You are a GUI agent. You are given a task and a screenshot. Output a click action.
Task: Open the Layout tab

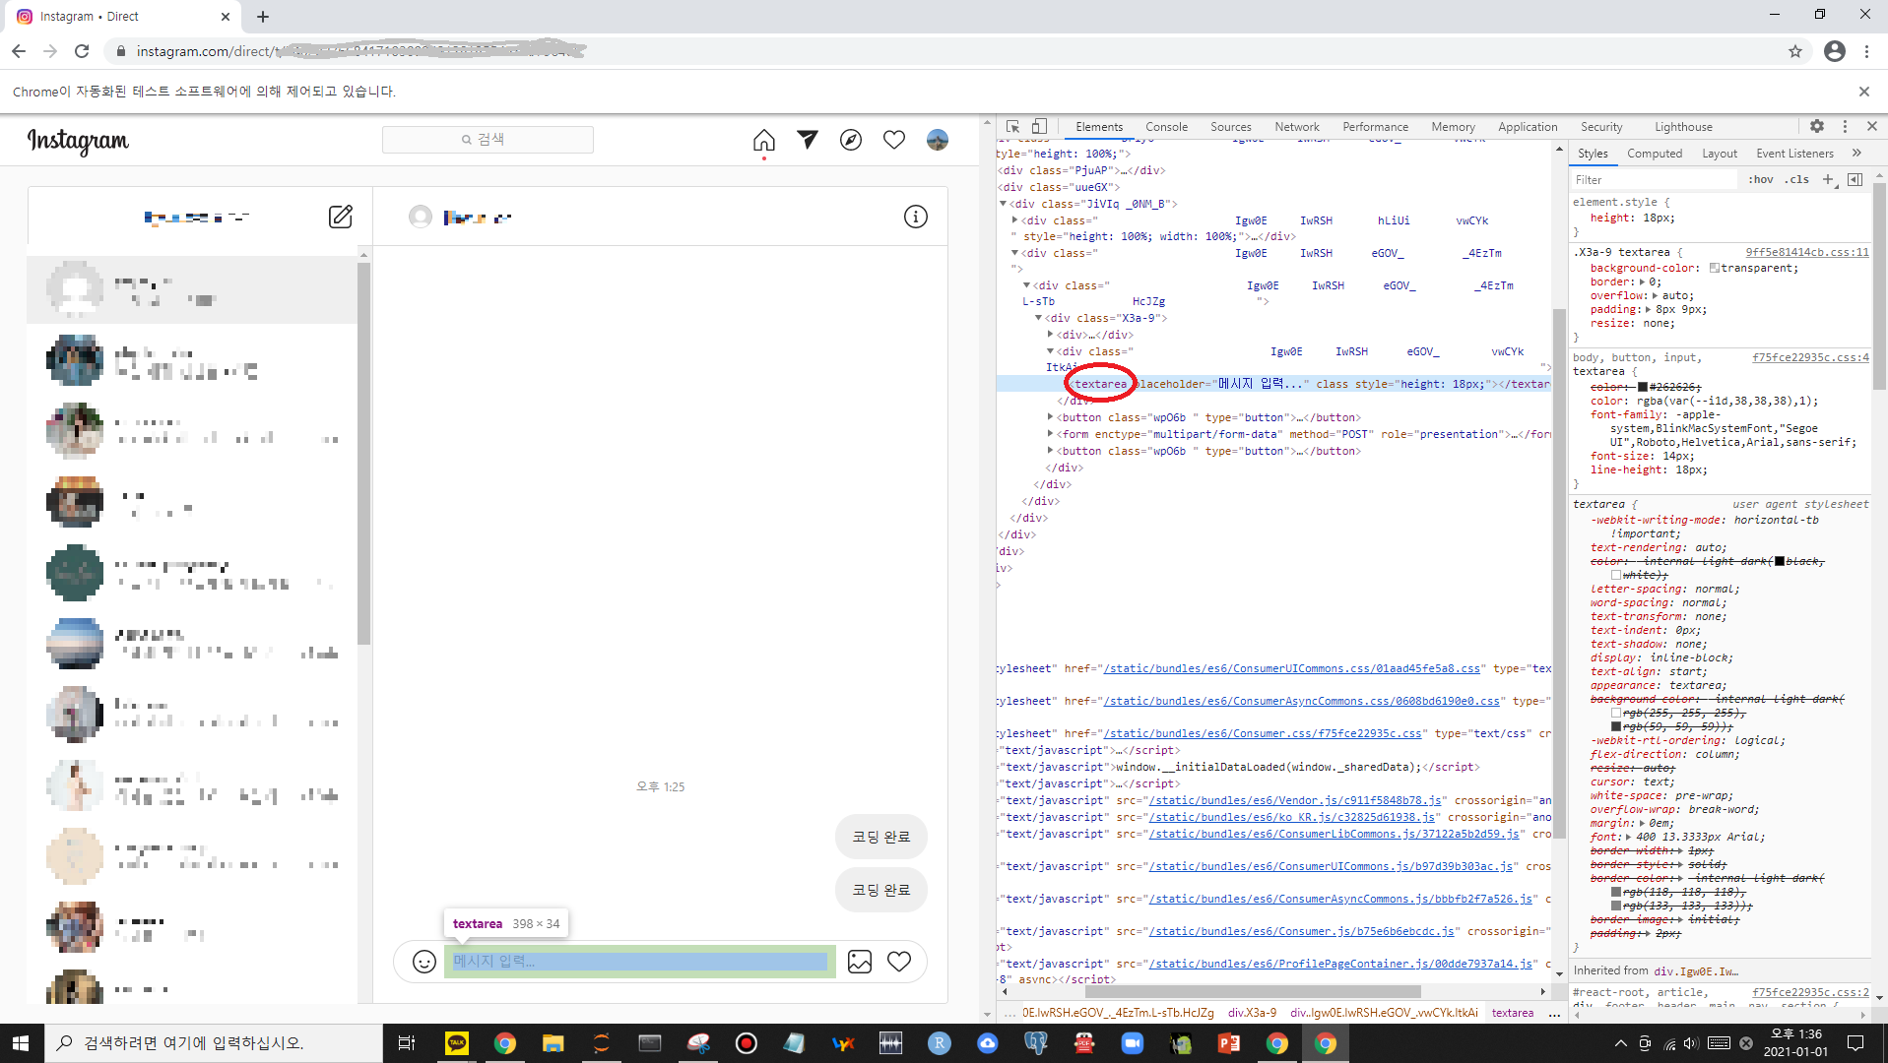click(x=1720, y=154)
